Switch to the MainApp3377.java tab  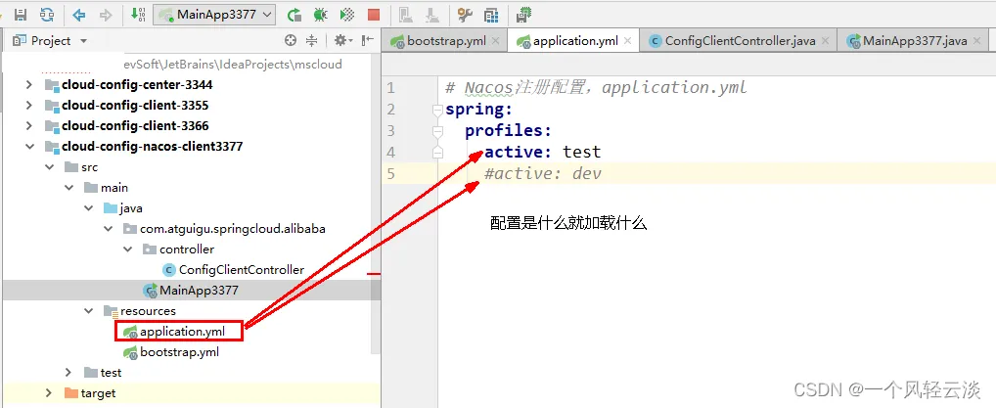click(x=915, y=41)
